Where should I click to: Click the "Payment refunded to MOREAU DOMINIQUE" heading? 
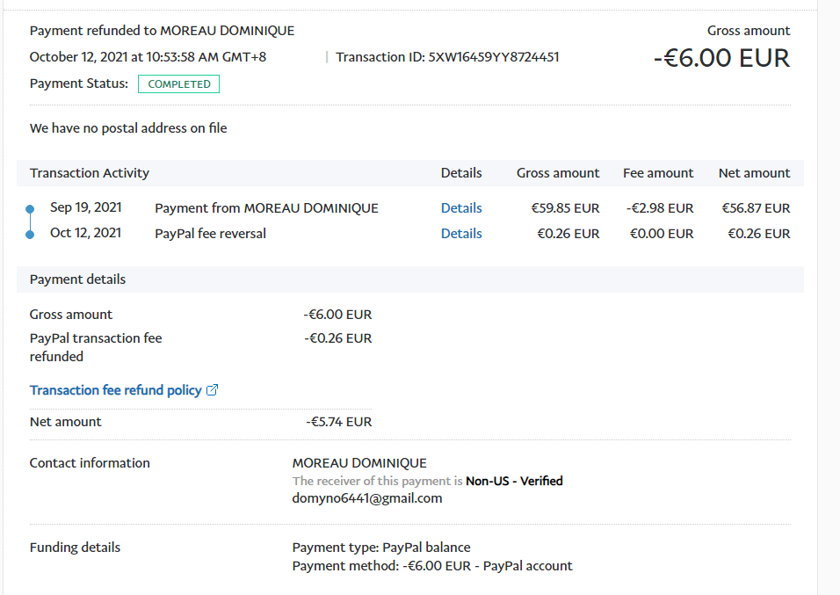[x=162, y=31]
